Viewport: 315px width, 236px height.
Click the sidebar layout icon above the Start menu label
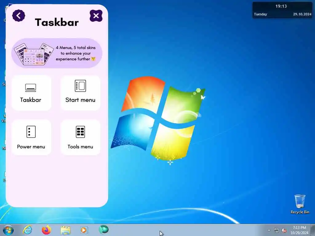pos(80,86)
